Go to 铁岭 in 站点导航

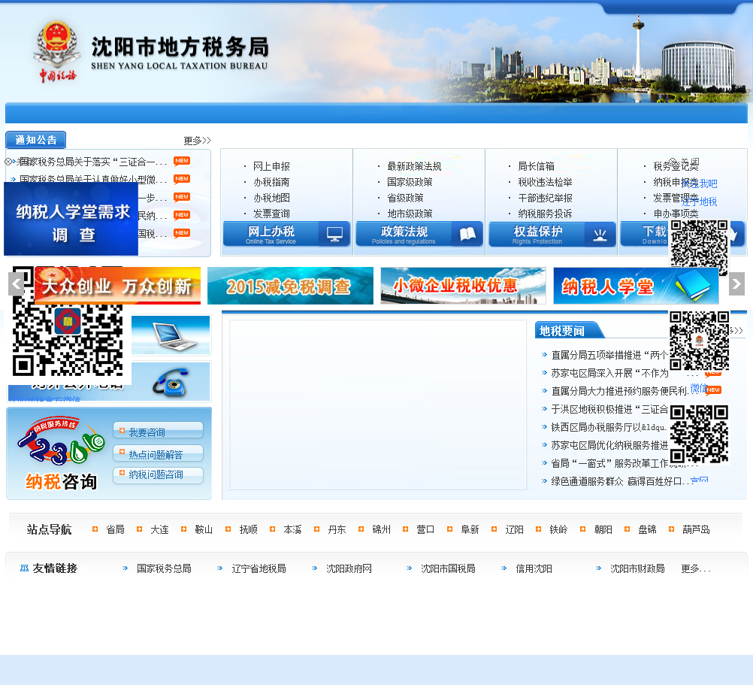558,529
